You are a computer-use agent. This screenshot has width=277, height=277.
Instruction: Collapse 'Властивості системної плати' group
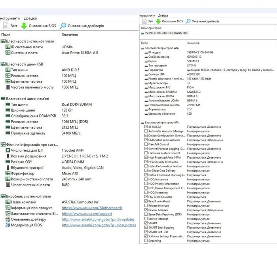coord(3,41)
